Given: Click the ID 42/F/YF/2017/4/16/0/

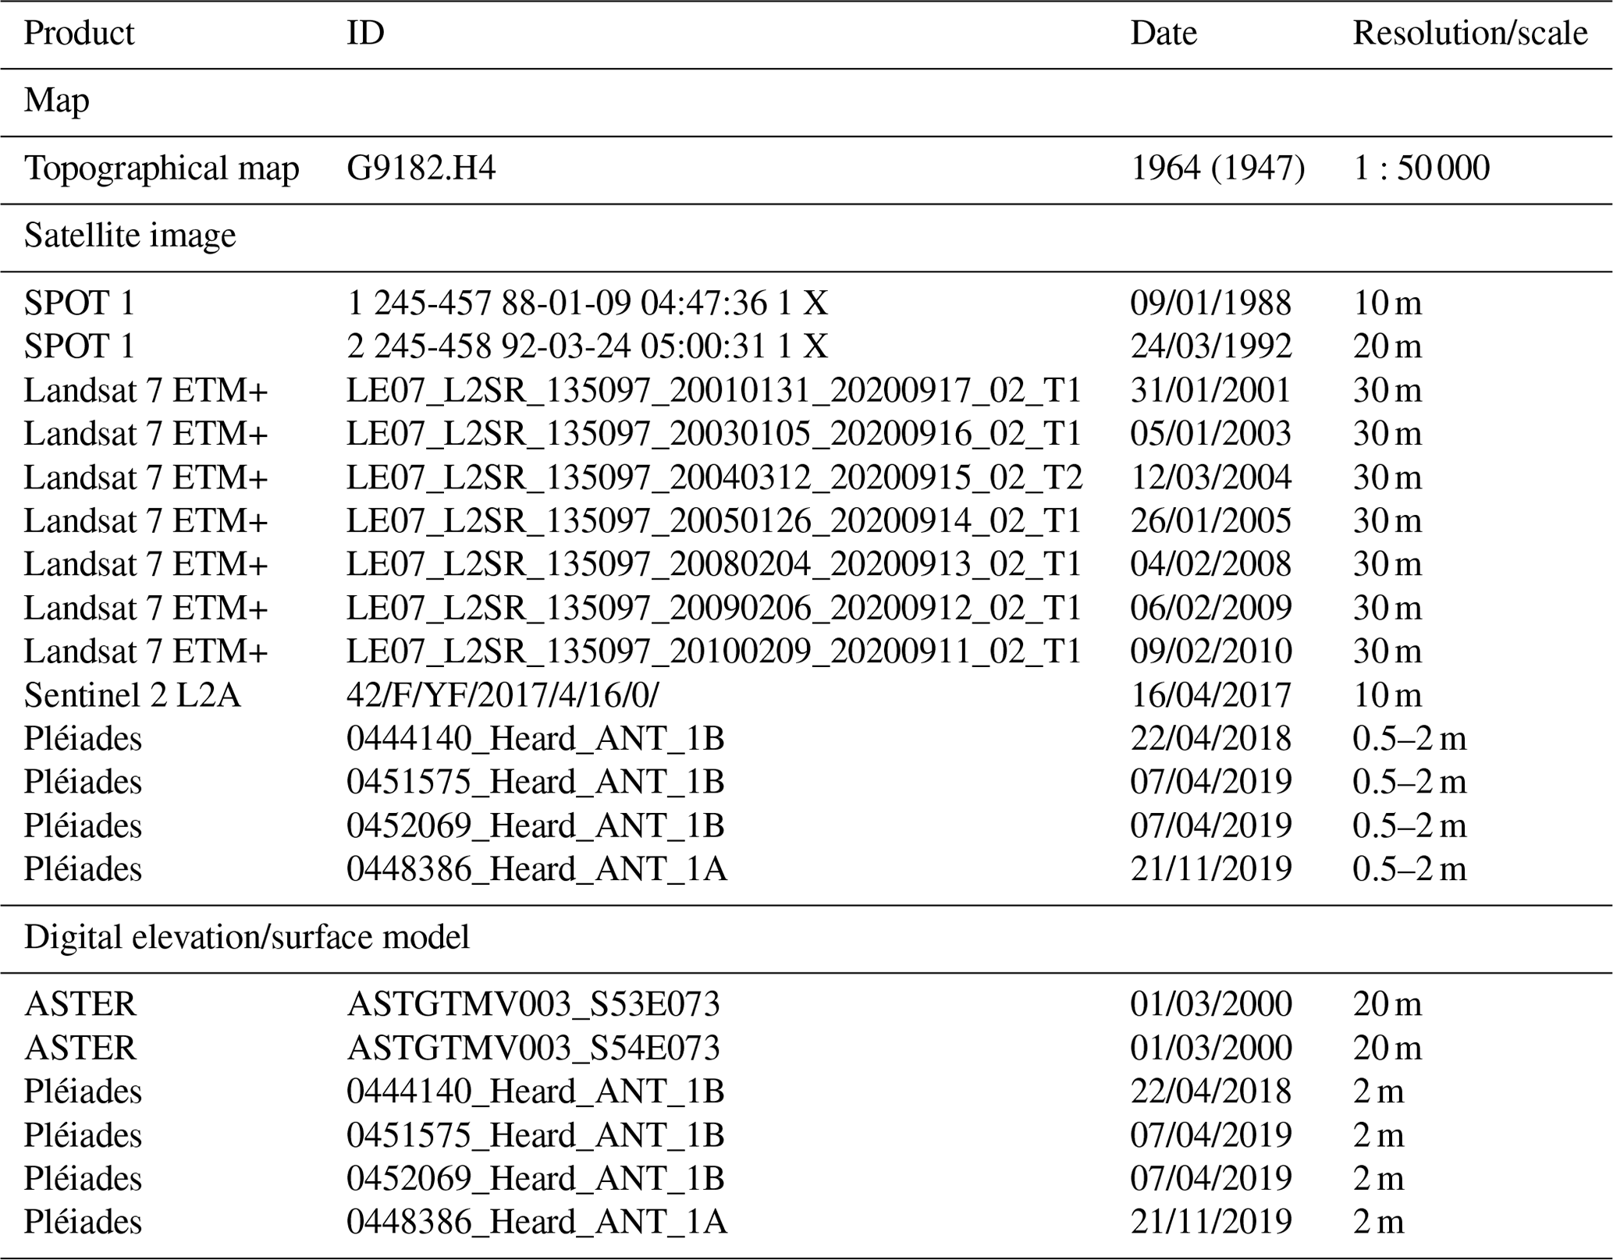Looking at the screenshot, I should click(x=502, y=695).
